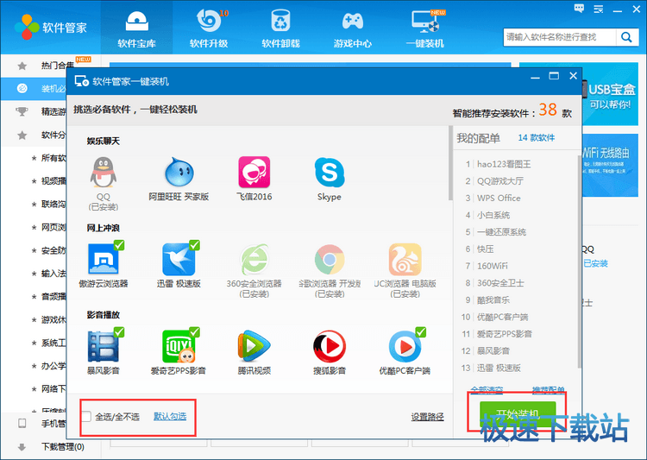Click the 迅雷 极速版 icon
This screenshot has width=647, height=460.
[179, 259]
